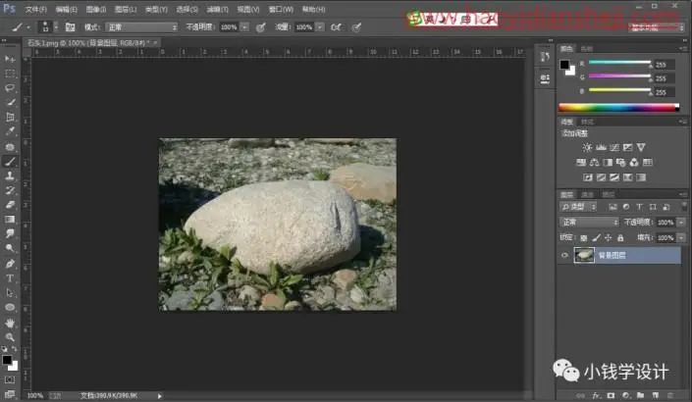
Task: Open the workspace switcher dropdown
Action: tap(657, 27)
